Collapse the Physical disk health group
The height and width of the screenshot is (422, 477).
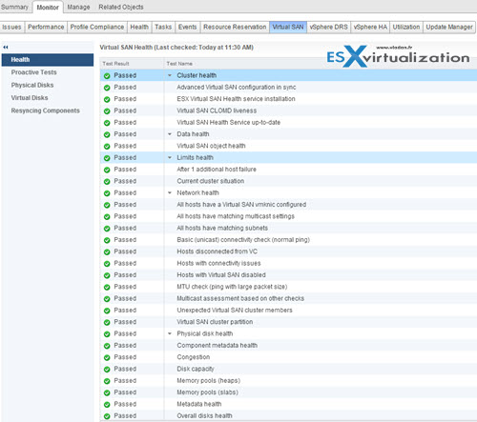170,333
